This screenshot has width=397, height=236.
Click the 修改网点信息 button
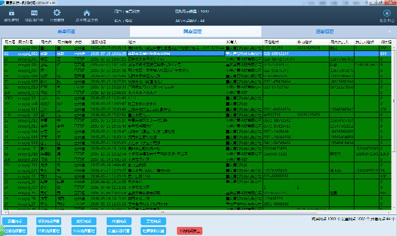tap(48, 221)
